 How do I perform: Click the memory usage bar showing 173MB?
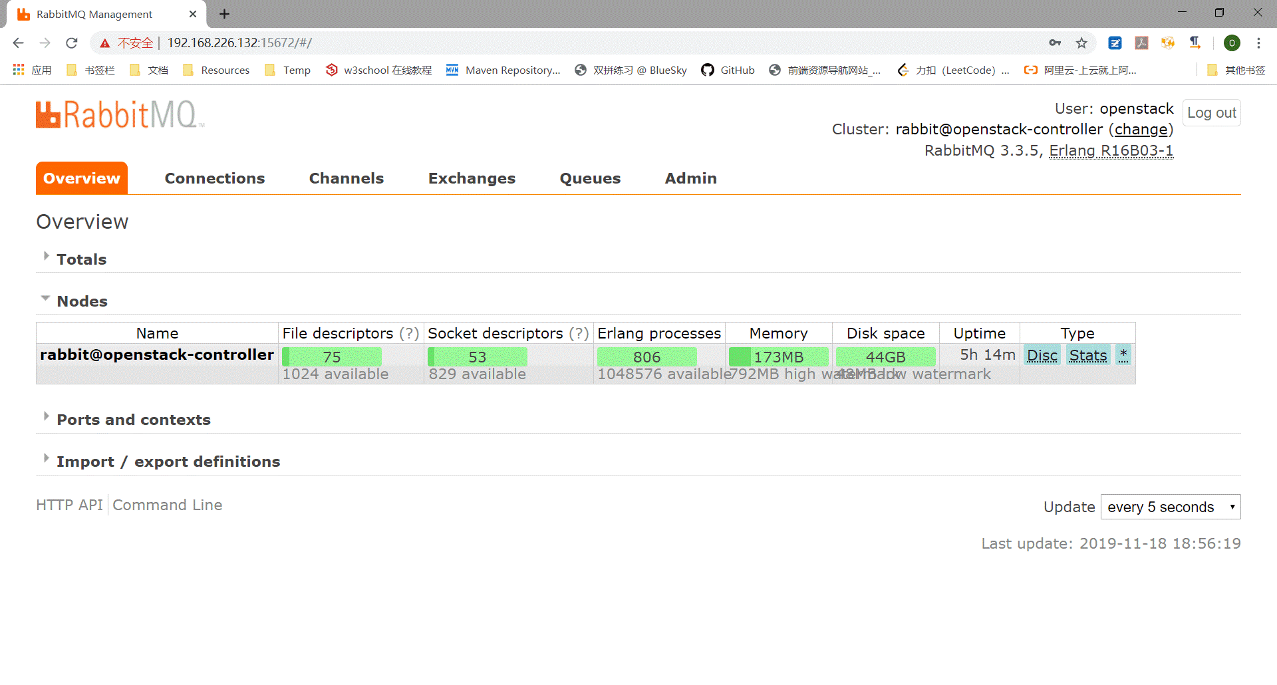coord(779,357)
